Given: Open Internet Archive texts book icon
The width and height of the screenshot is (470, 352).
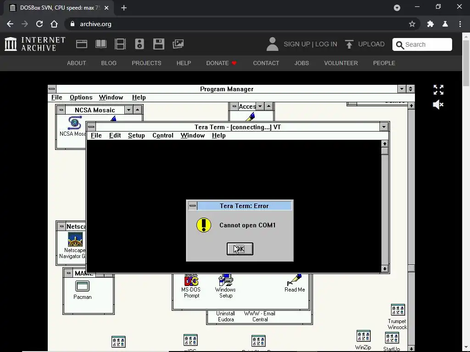Looking at the screenshot, I should [x=101, y=44].
